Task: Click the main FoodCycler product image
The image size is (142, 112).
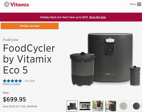Action: [x=105, y=59]
